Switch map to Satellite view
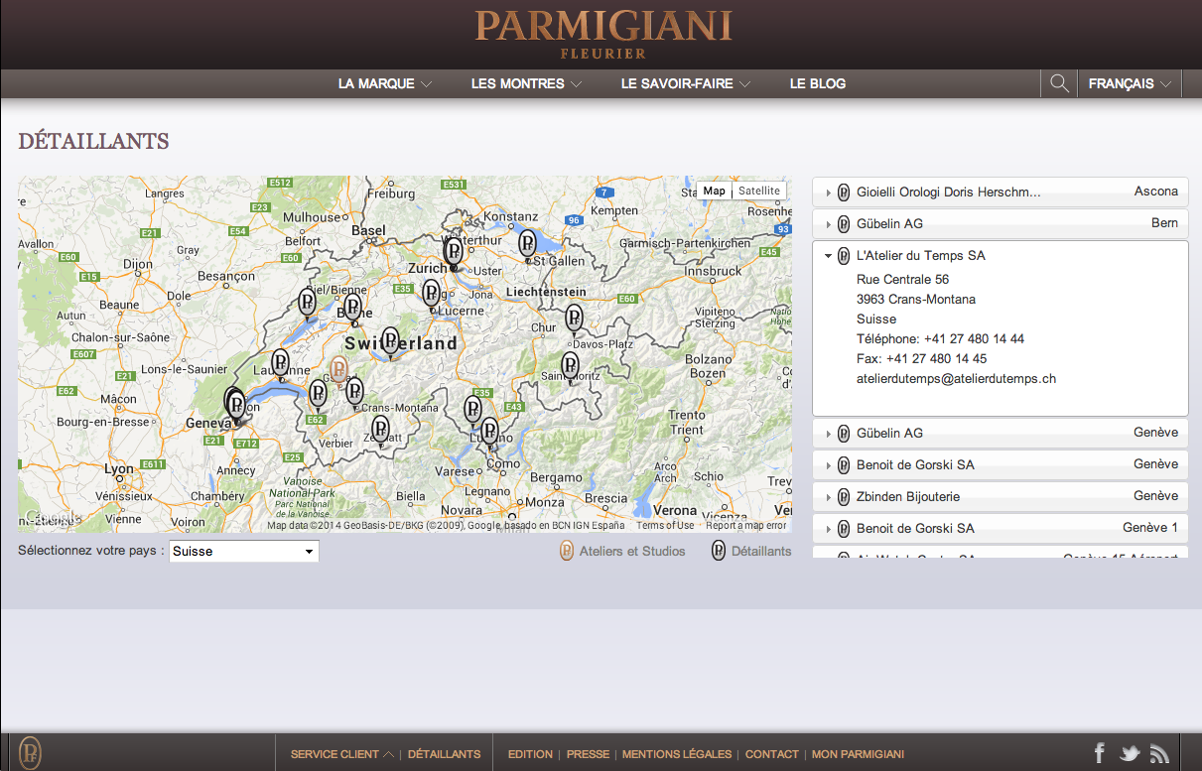The image size is (1202, 771). [759, 191]
